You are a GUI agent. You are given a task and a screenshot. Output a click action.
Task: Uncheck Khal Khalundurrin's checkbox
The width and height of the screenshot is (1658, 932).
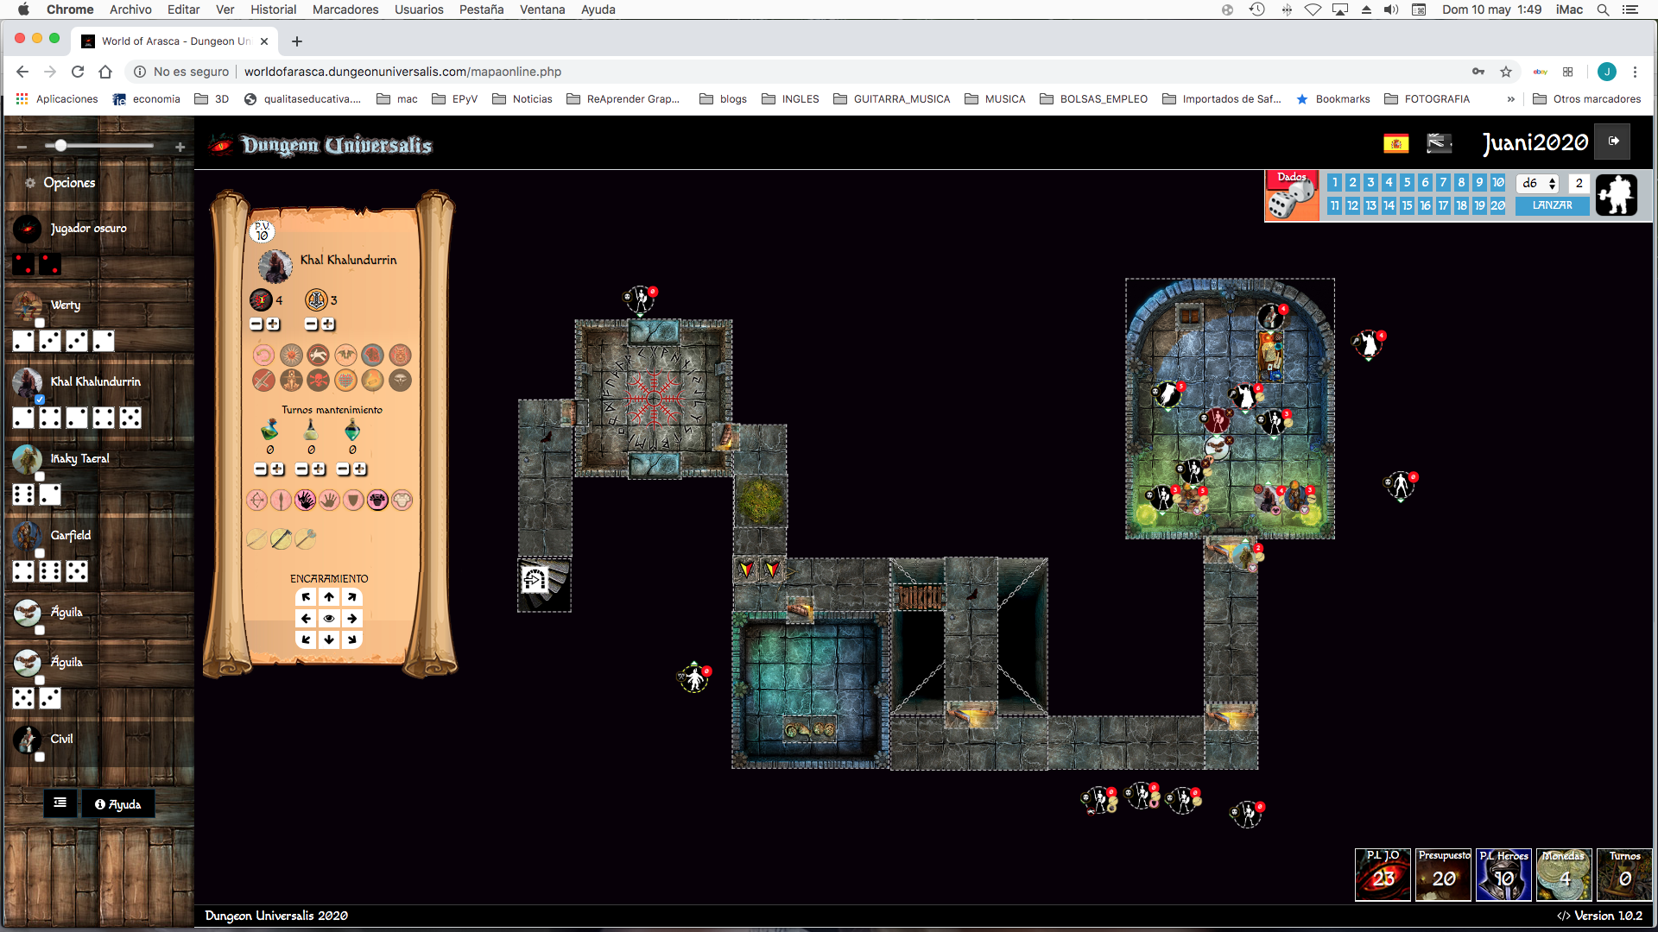(x=40, y=400)
